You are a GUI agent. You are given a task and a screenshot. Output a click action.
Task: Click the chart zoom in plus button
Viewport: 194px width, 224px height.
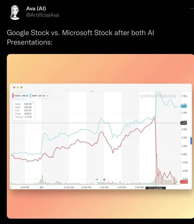pos(104,179)
